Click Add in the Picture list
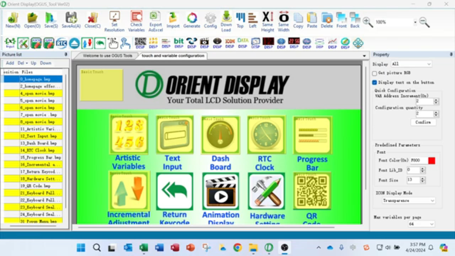The image size is (455, 256). 10,63
